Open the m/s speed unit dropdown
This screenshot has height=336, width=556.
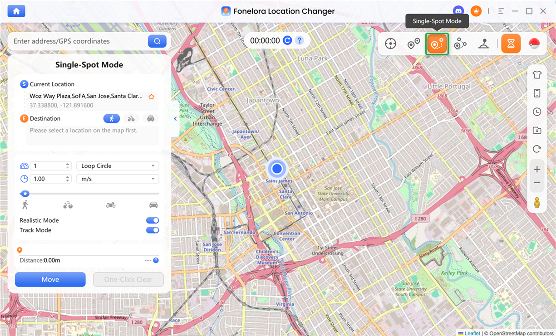tap(118, 179)
